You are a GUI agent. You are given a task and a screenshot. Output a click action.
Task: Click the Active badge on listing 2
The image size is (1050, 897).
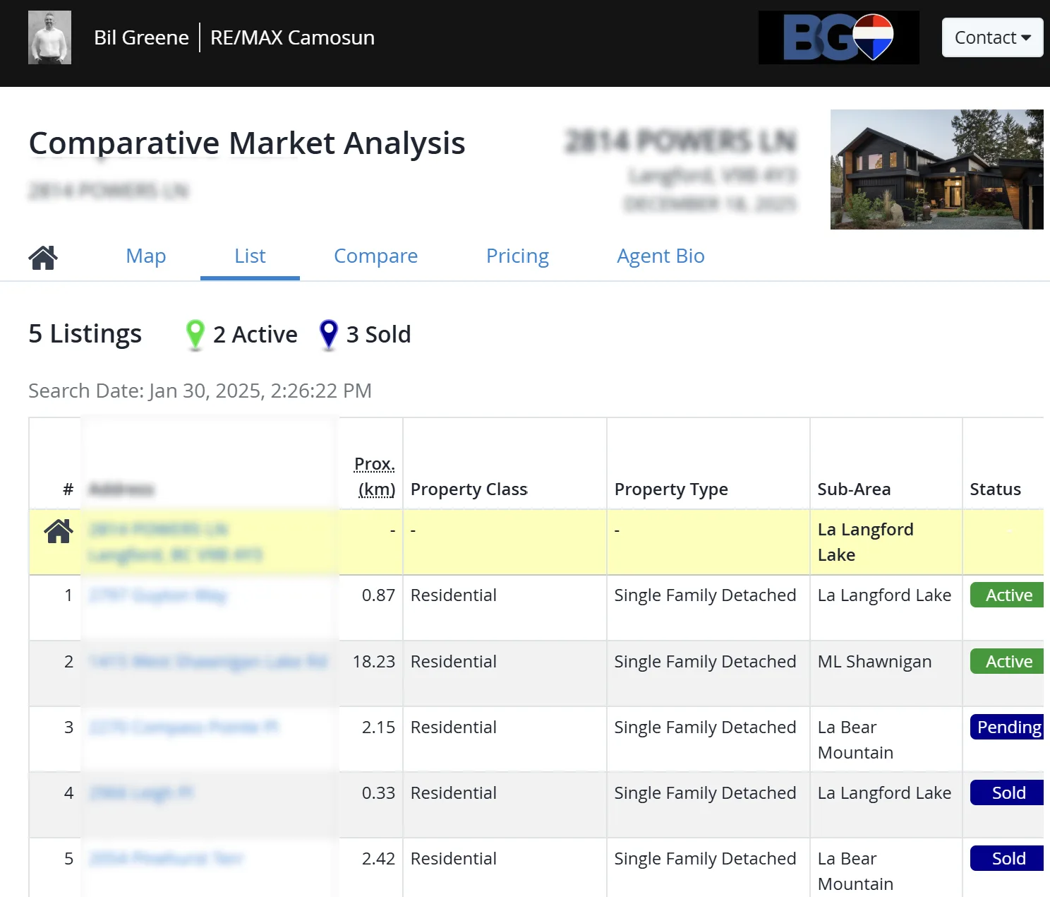1006,661
